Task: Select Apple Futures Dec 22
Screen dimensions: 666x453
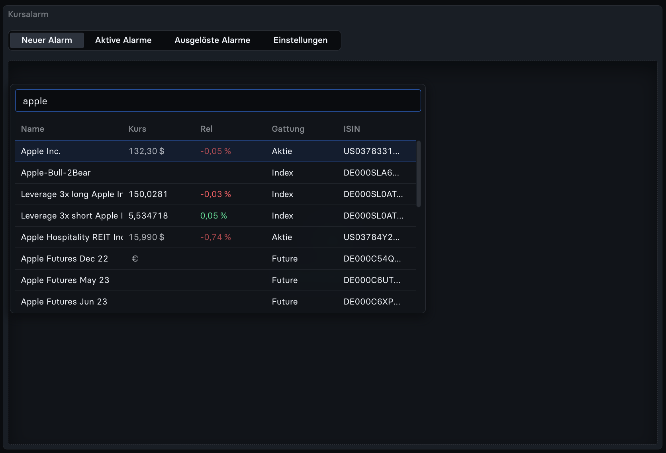Action: (215, 259)
